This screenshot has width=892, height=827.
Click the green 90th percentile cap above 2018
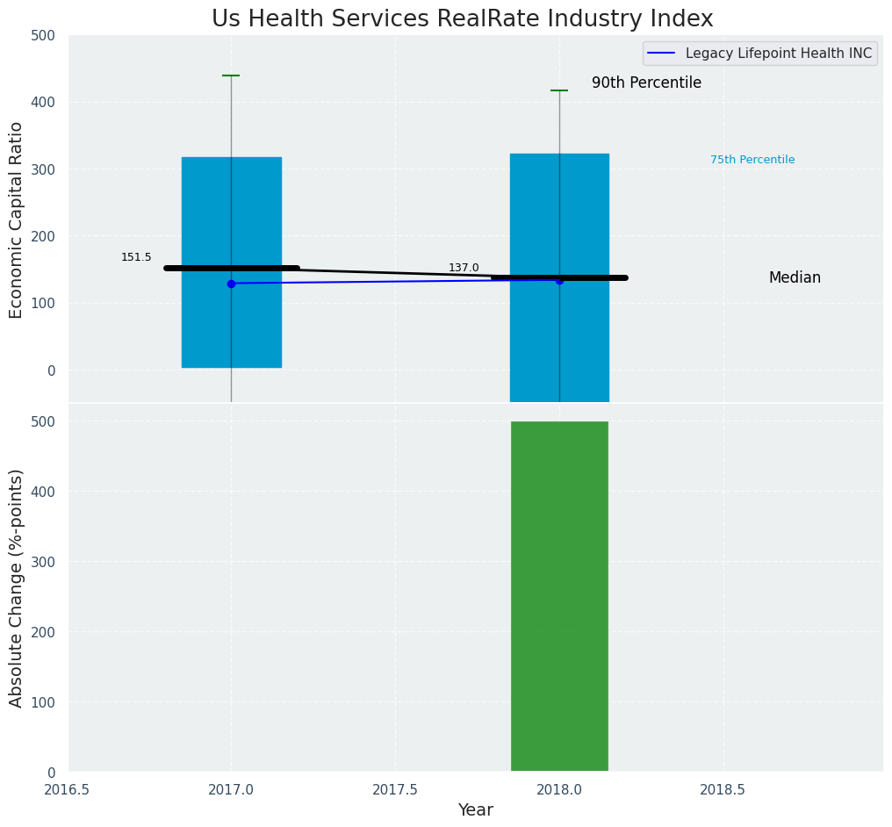click(559, 90)
